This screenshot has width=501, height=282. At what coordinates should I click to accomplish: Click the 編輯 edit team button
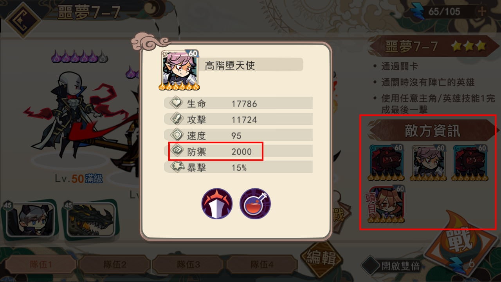[x=321, y=258]
